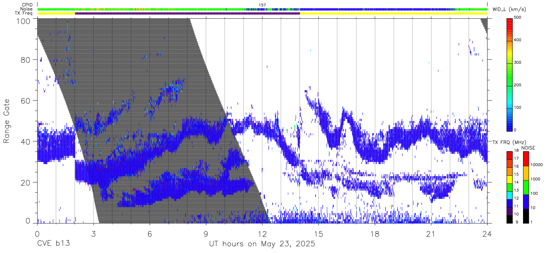Screen dimensions: 548x253
Task: Click the Noise label above the plot
Action: 27,9
